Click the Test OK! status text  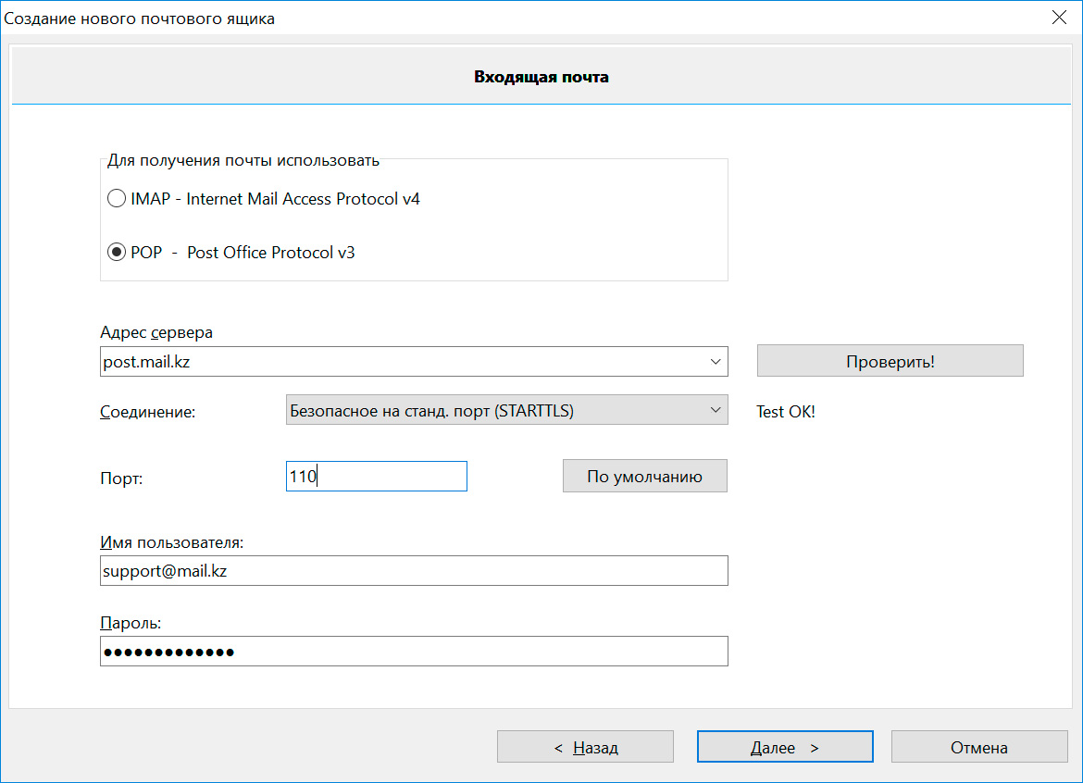coord(786,412)
